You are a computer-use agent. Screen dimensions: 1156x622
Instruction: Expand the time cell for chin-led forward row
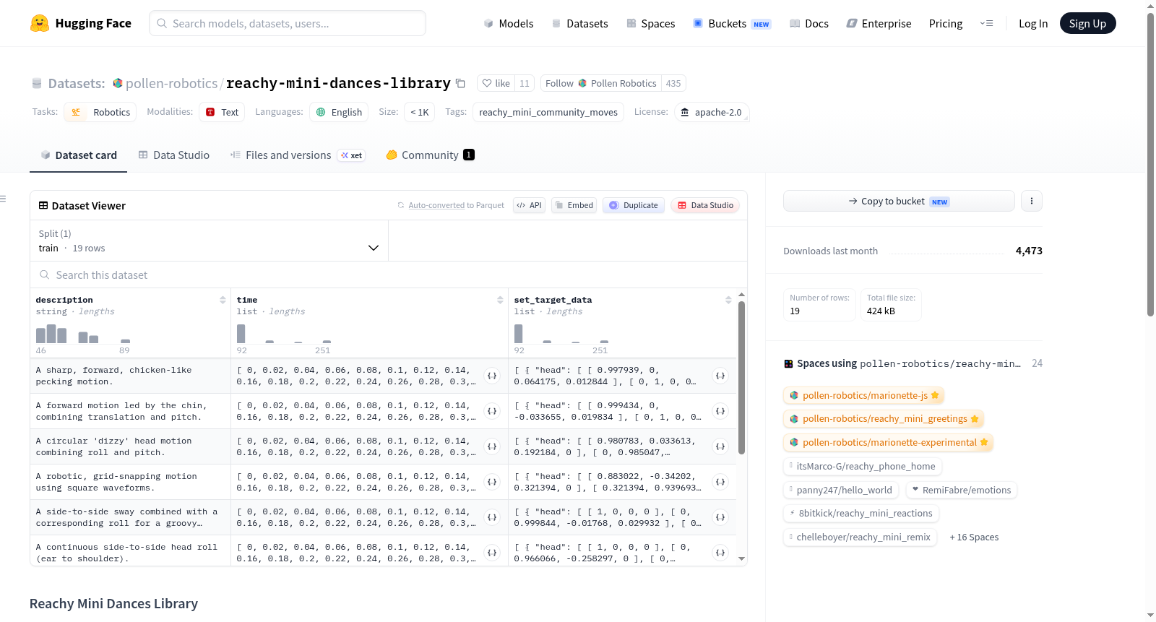click(492, 411)
